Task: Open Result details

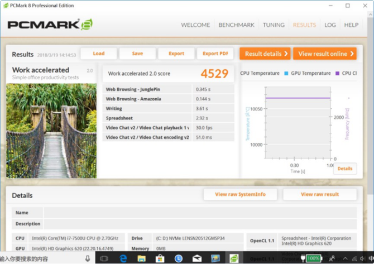Action: point(265,54)
